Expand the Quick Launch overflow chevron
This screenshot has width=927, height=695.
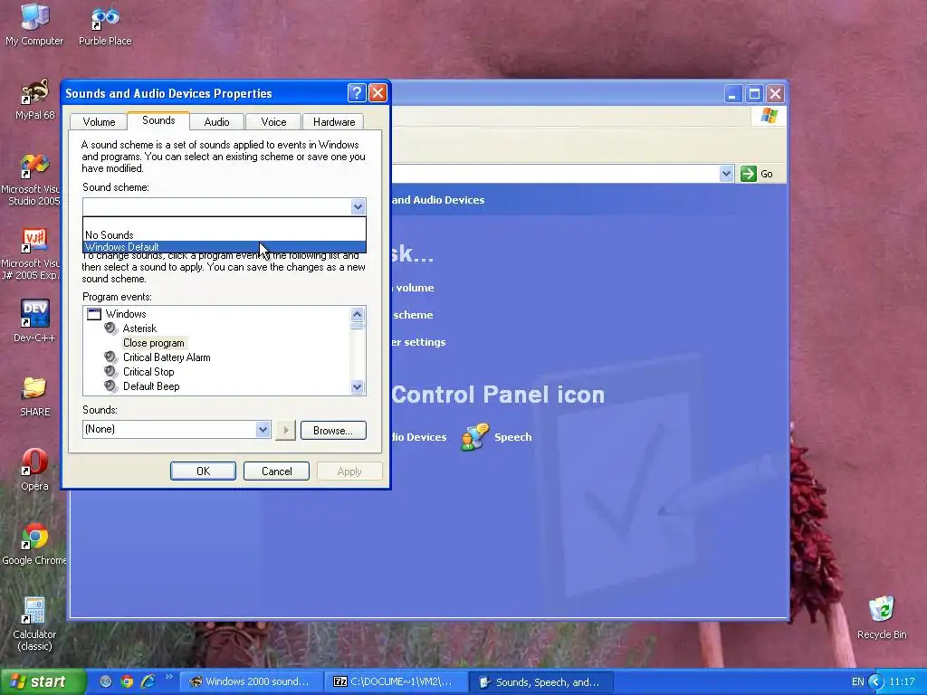point(168,677)
